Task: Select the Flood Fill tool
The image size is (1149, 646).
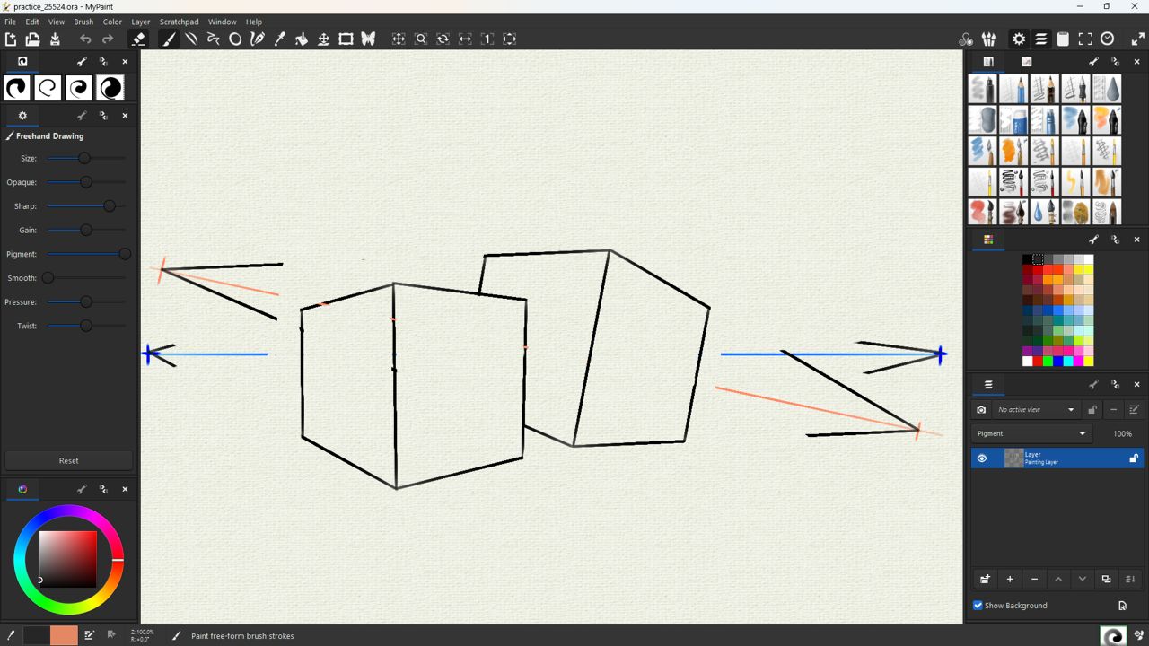Action: (x=302, y=39)
